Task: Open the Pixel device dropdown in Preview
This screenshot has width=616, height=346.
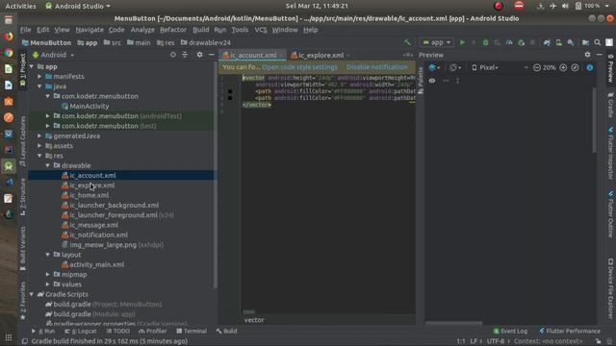Action: pos(485,67)
